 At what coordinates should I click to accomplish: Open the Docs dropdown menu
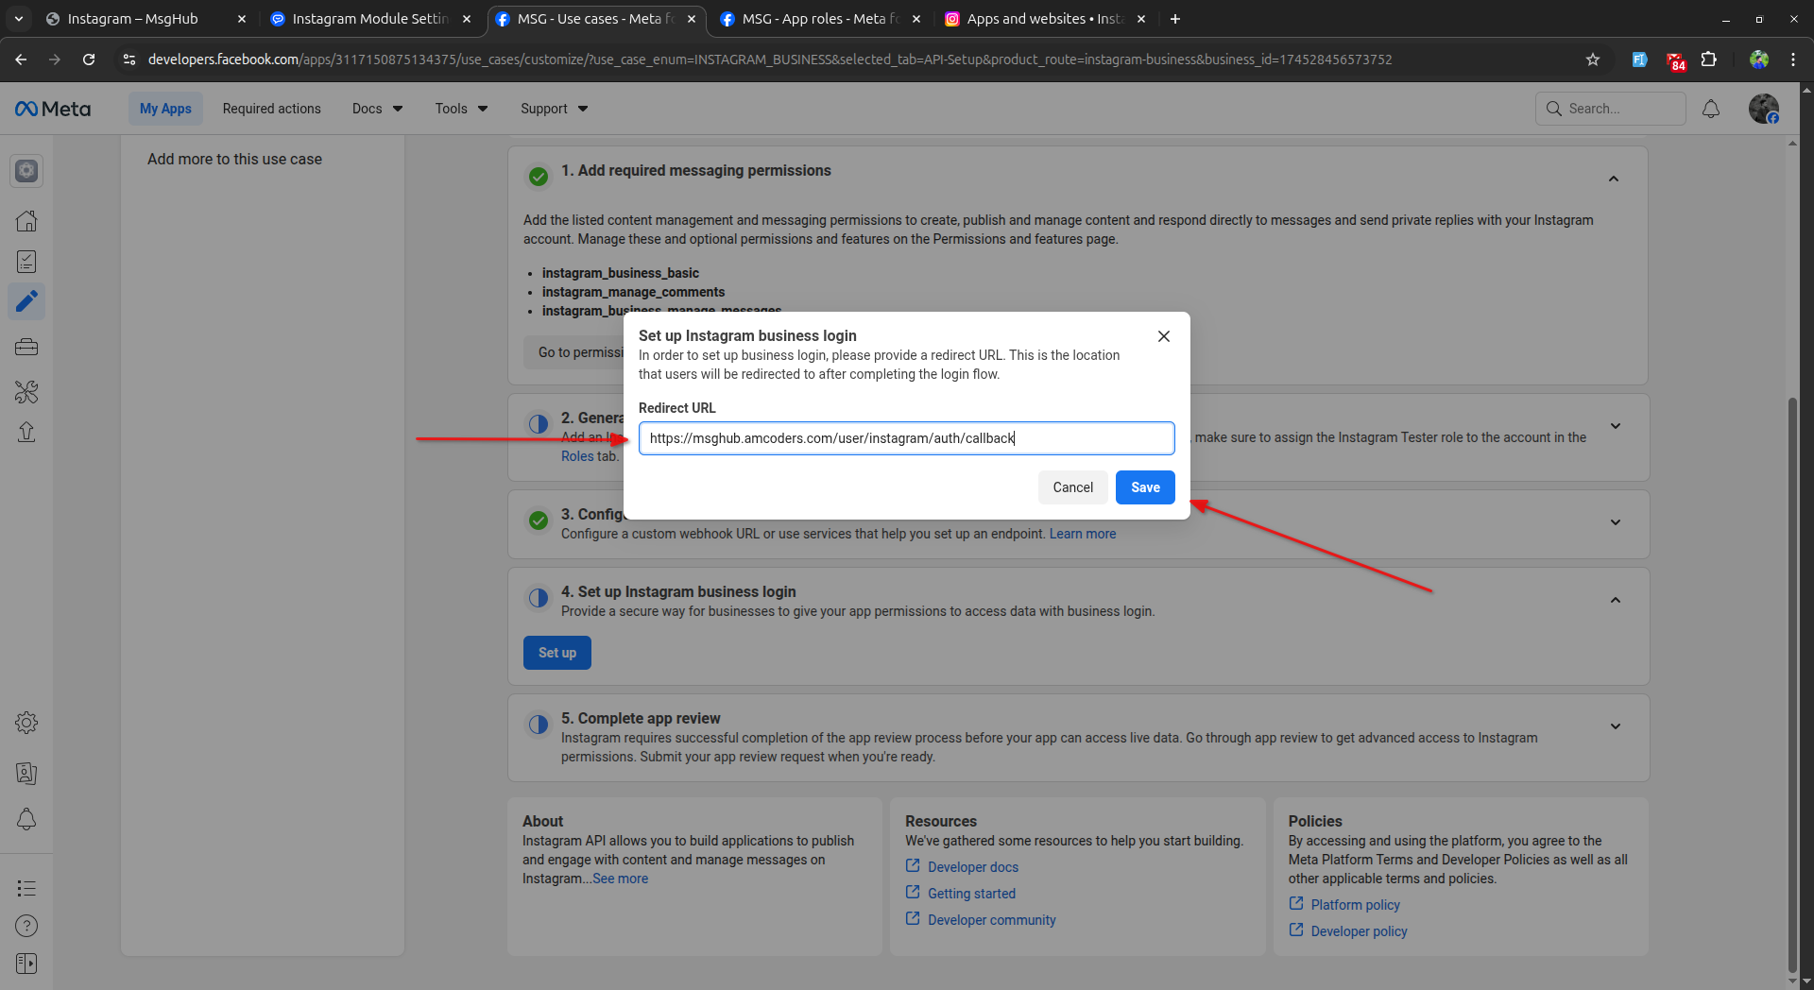click(x=375, y=108)
